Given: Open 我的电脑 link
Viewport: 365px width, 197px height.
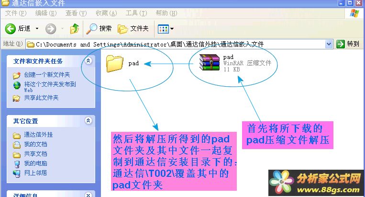Looking at the screenshot, I should [35, 163].
